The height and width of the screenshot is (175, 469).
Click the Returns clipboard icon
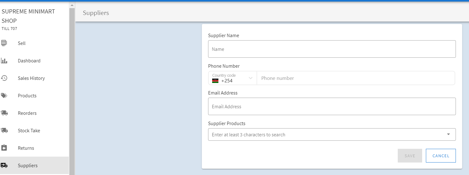pos(4,148)
